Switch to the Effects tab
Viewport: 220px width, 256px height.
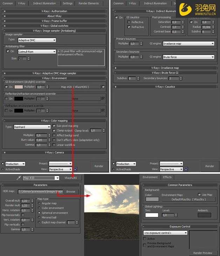click(167, 177)
